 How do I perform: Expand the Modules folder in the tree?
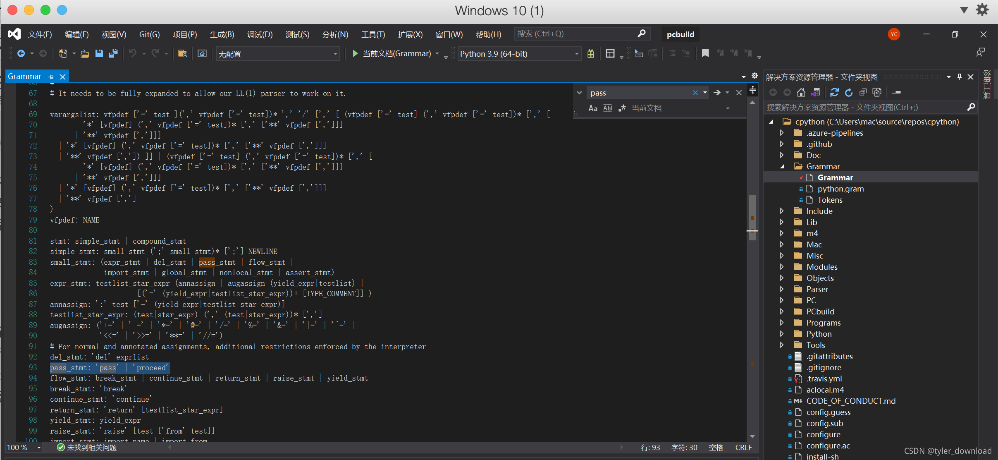(x=782, y=267)
